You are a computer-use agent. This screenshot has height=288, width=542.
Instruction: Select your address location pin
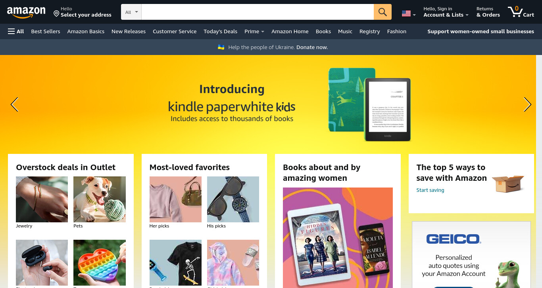56,14
